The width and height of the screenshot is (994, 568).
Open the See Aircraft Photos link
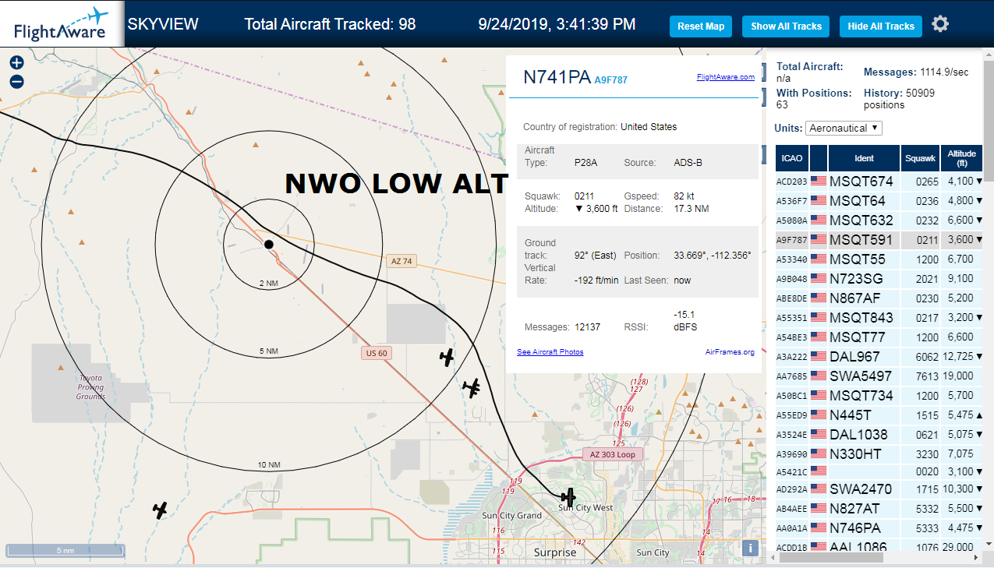click(x=550, y=352)
